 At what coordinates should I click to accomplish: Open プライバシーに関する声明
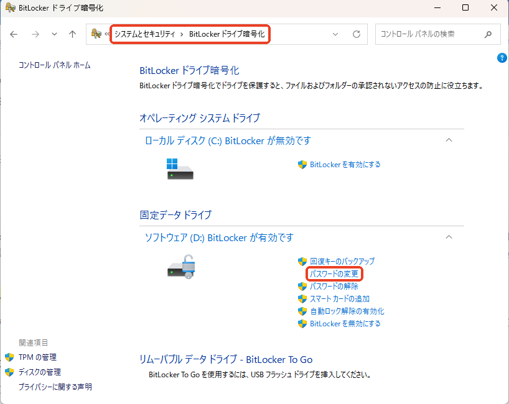tap(55, 386)
